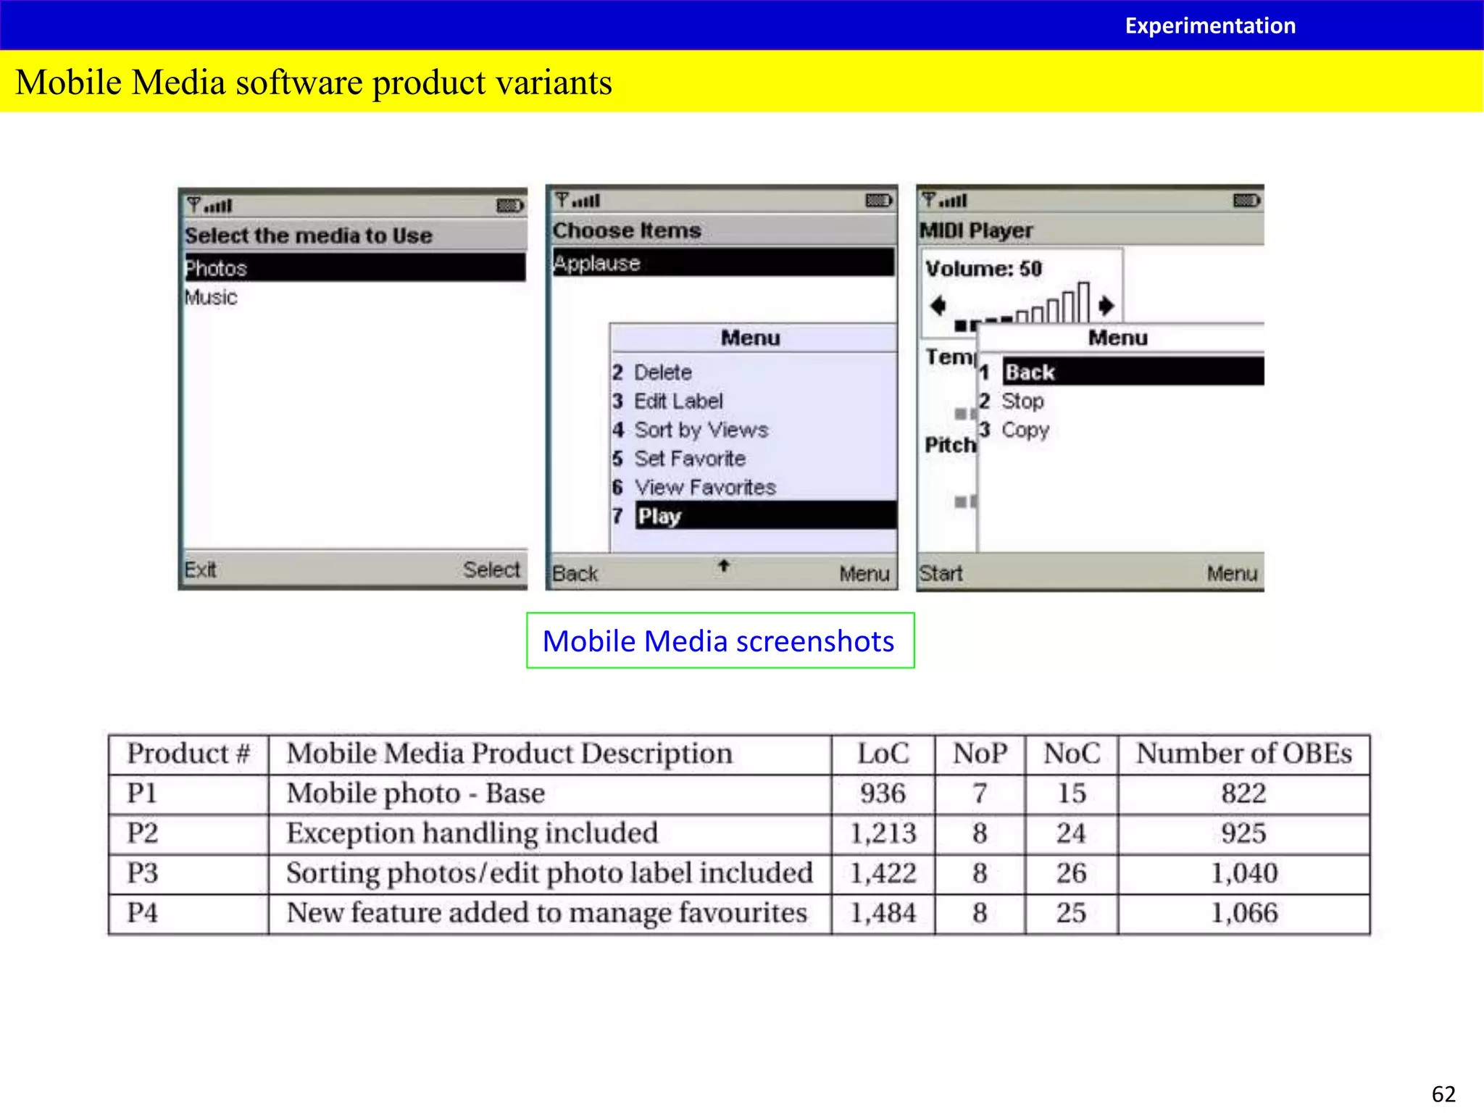Viewport: 1484px width, 1113px height.
Task: Click the 1,213 LoC value
Action: tap(883, 834)
